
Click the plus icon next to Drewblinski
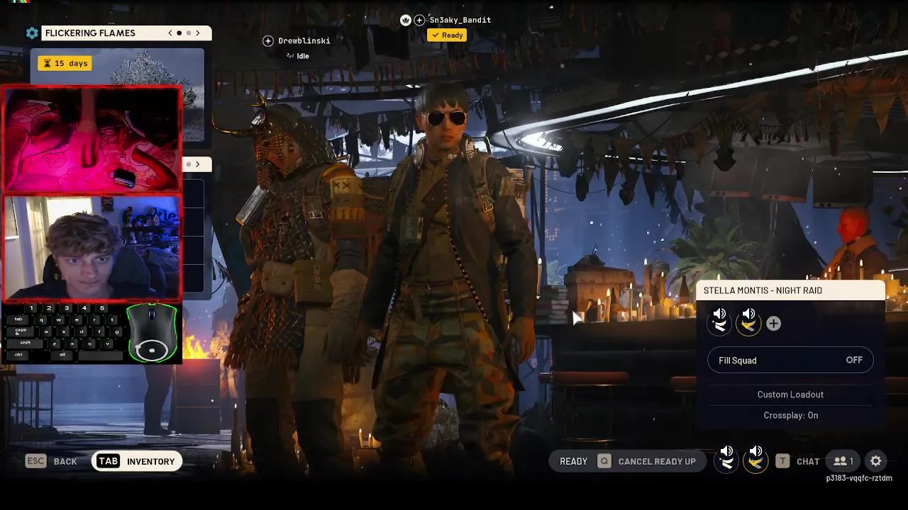(x=268, y=41)
